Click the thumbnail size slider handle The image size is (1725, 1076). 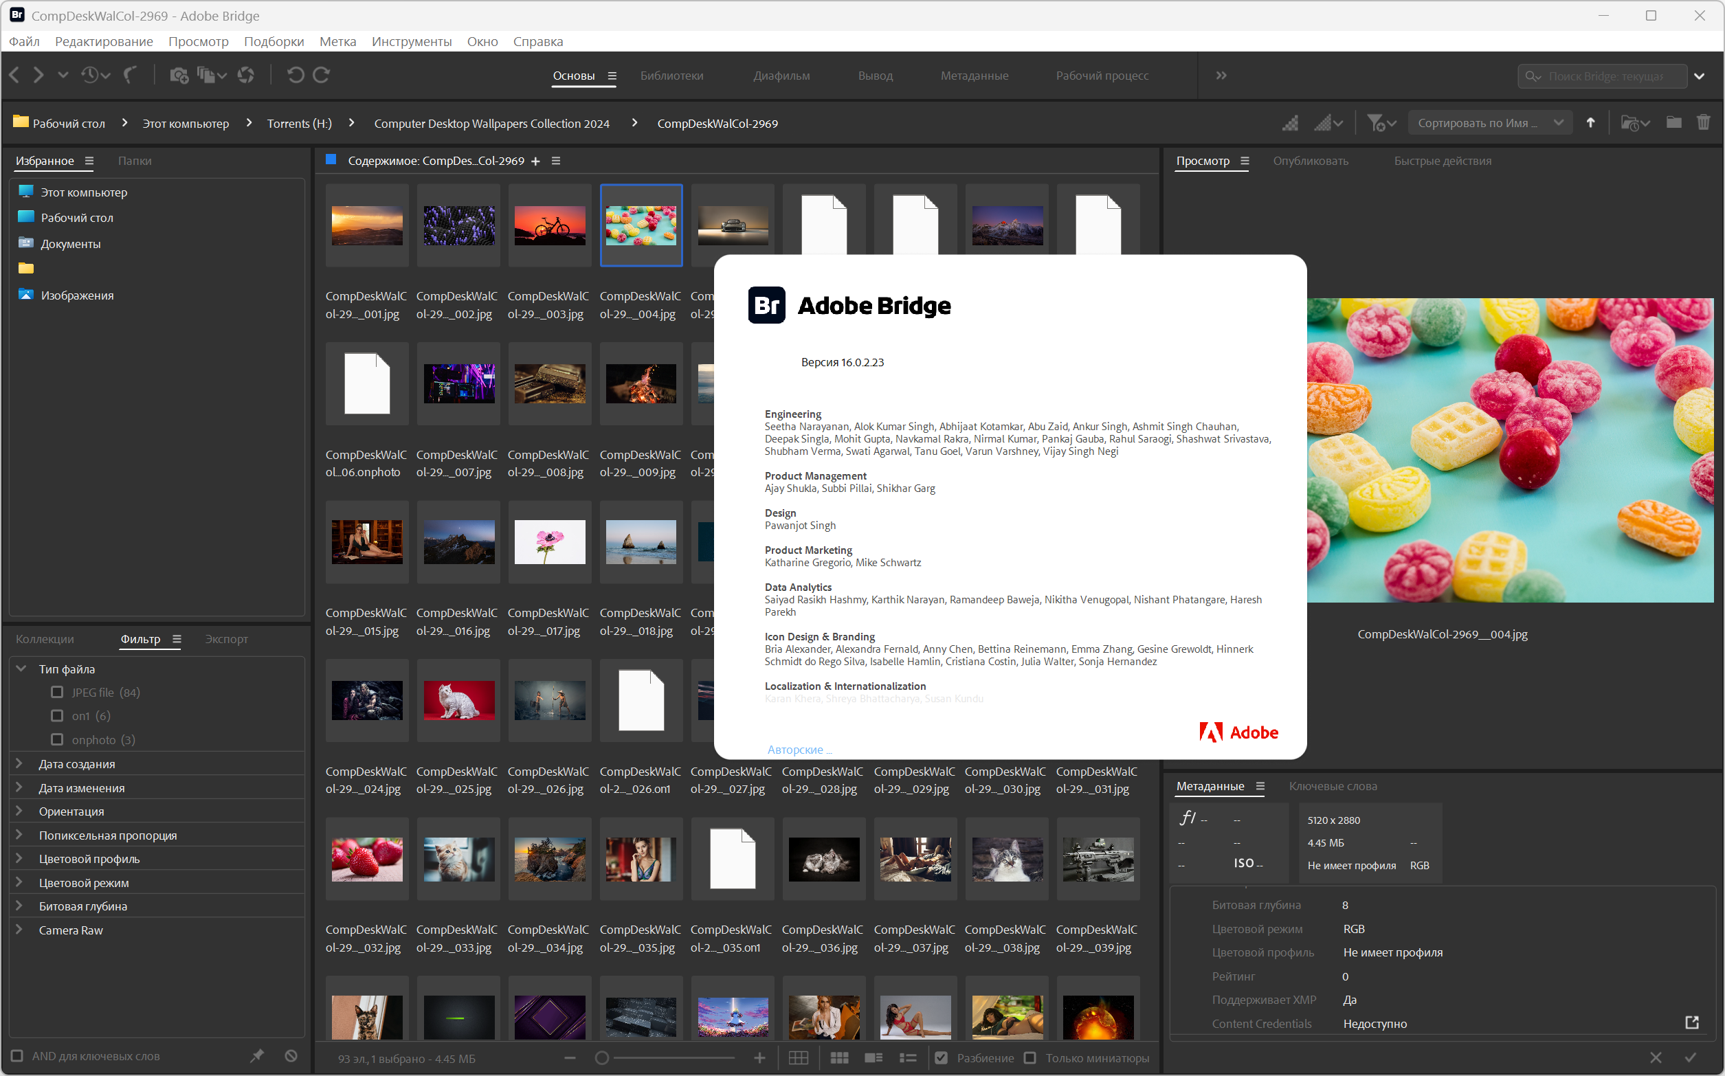coord(602,1058)
